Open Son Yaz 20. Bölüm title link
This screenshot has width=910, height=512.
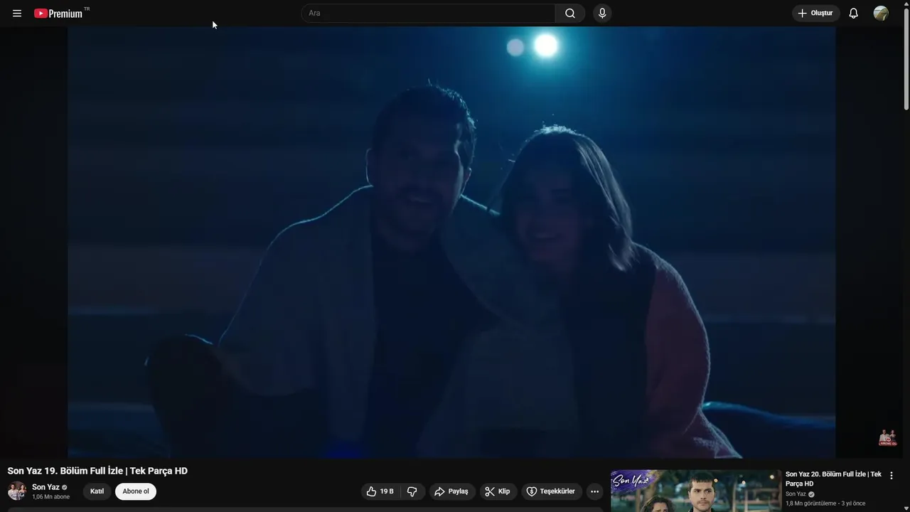point(833,479)
